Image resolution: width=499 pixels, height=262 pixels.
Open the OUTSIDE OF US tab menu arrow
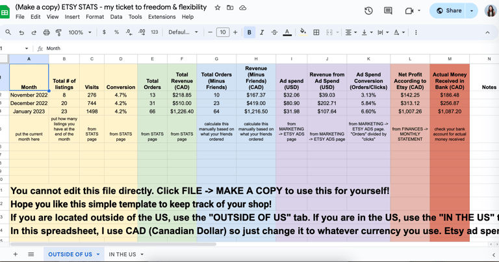98,254
